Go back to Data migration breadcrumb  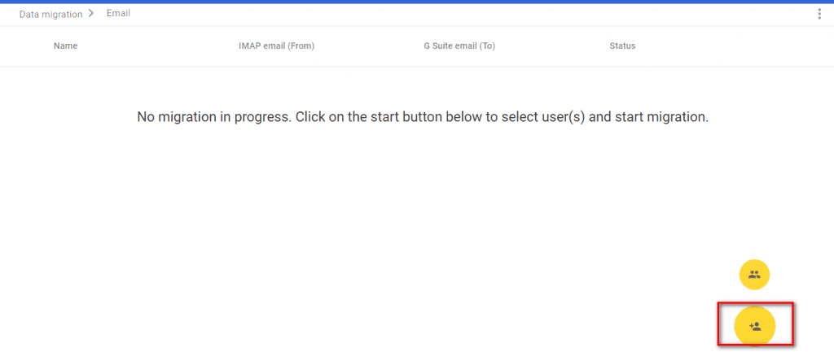click(x=50, y=15)
